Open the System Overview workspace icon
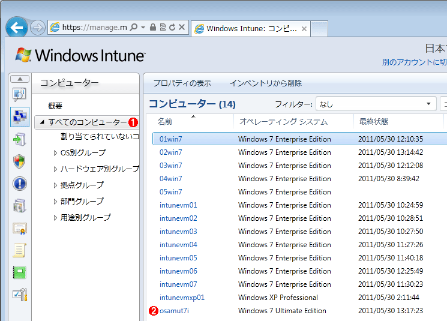The image size is (447, 321). pos(20,95)
